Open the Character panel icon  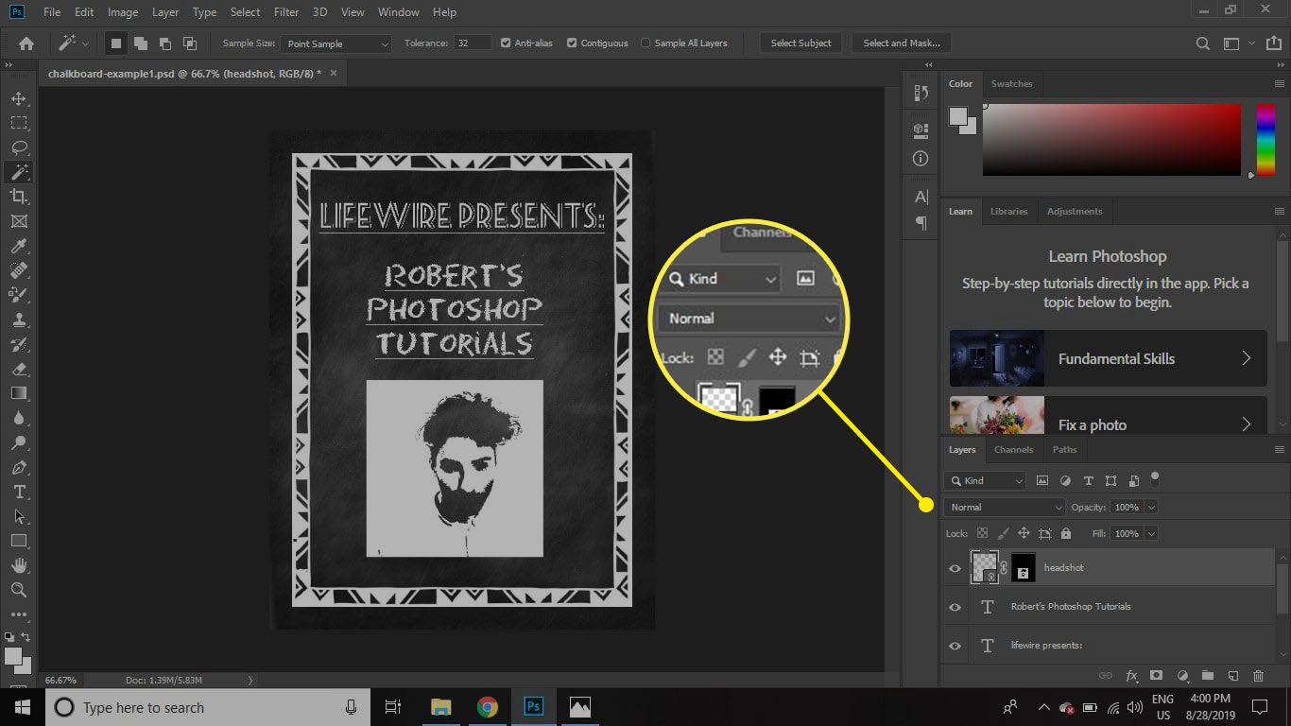(x=921, y=197)
